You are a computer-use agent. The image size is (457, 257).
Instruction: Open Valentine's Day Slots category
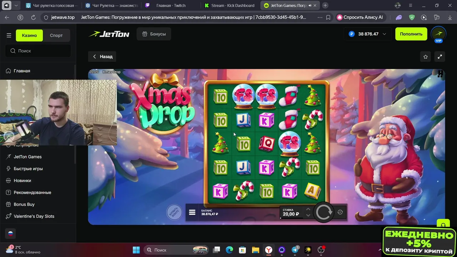pyautogui.click(x=34, y=216)
